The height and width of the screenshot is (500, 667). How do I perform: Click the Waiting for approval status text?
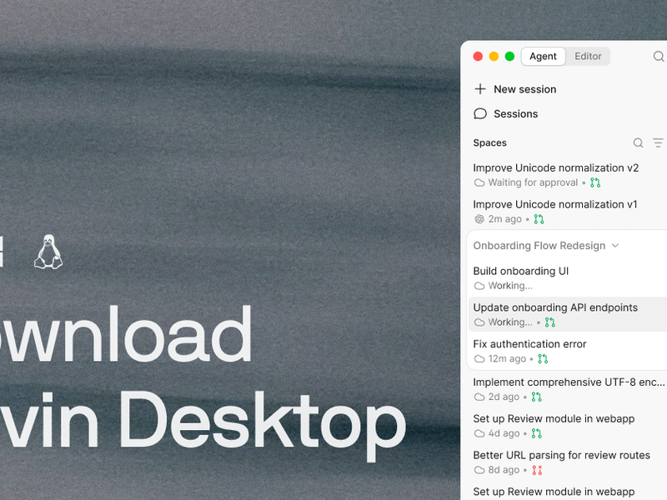tap(533, 182)
